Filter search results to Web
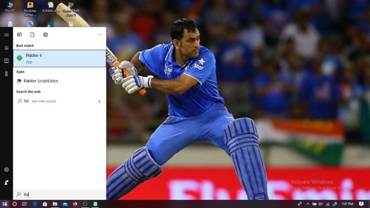The width and height of the screenshot is (370, 208). [x=46, y=35]
